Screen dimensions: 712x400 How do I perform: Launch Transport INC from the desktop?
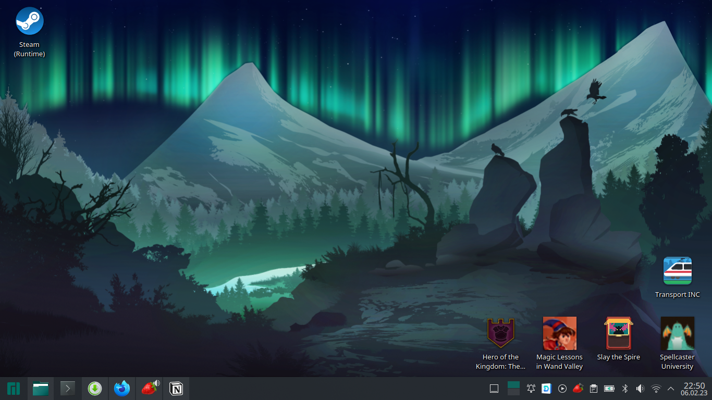click(677, 278)
